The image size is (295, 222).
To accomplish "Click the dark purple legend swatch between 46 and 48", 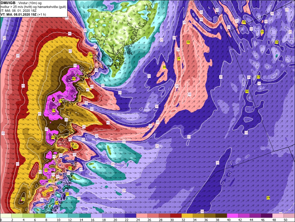I will point(267,216).
